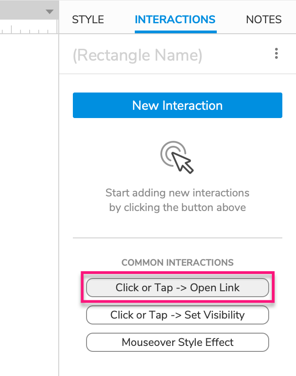Click the vertical divider beside the canvas
This screenshot has height=376, width=296.
coord(59,205)
